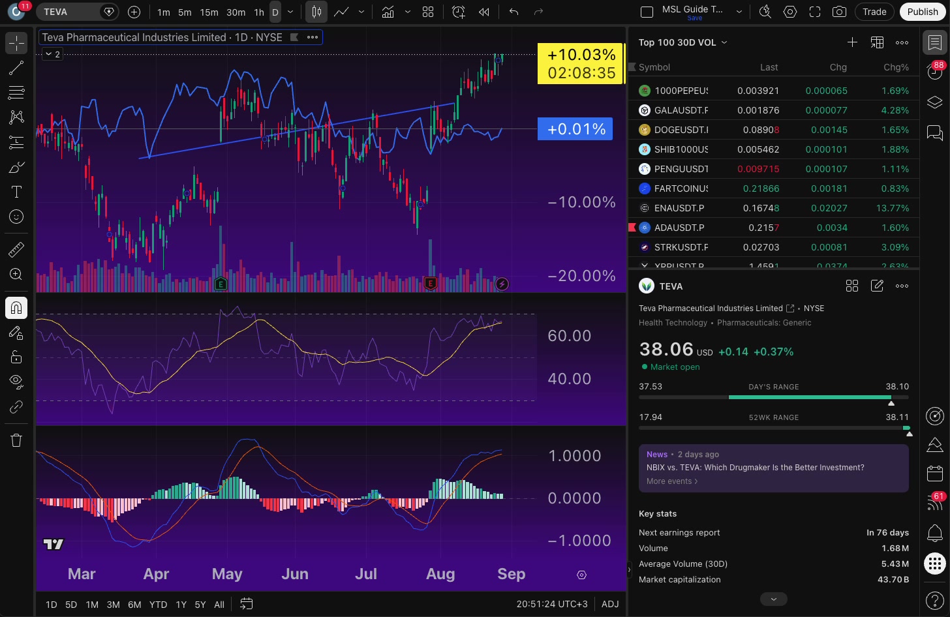Image resolution: width=950 pixels, height=617 pixels.
Task: Select the ruler measure tool
Action: 16,249
